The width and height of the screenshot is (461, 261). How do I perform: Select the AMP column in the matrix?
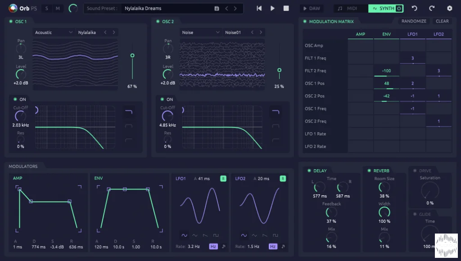tap(361, 34)
